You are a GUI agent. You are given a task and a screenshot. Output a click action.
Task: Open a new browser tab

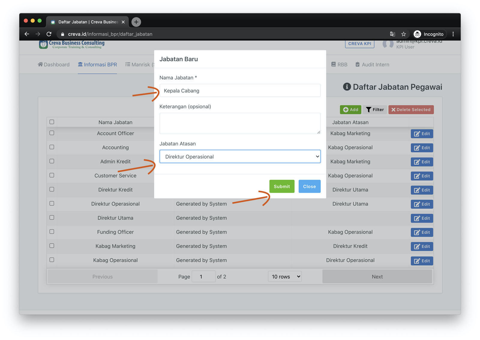136,22
